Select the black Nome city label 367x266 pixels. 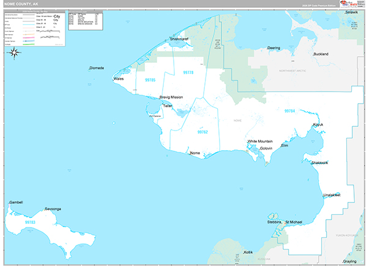pyautogui.click(x=195, y=153)
